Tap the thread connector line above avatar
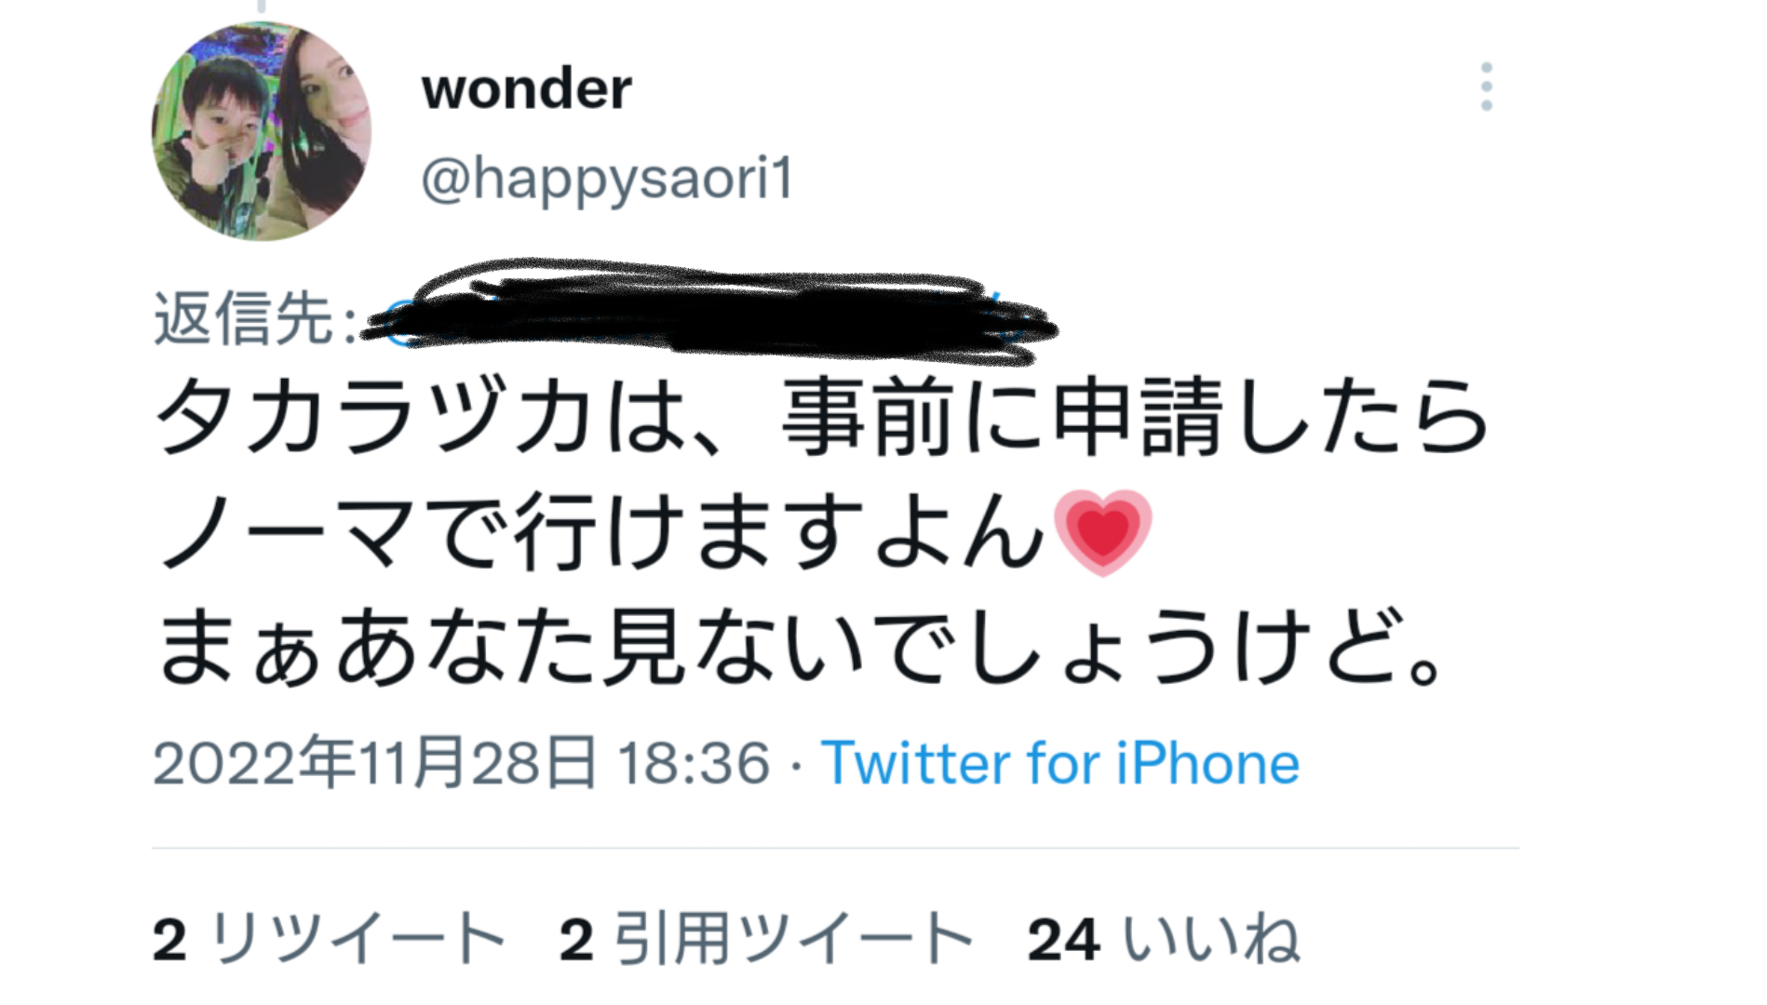Viewport: 1767px width, 1005px height. [262, 6]
